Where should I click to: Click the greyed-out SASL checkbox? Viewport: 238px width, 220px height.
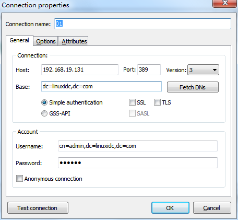click(x=132, y=113)
